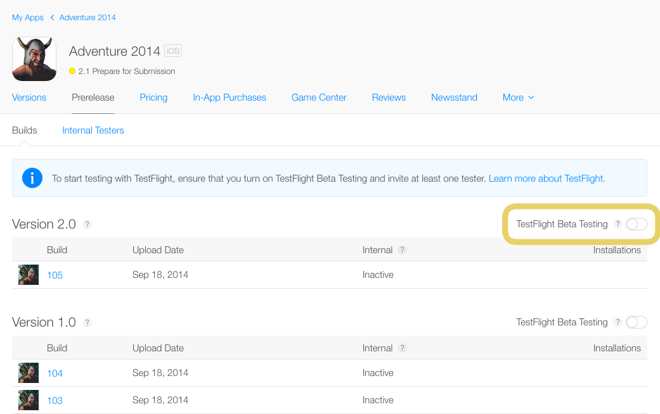
Task: Open the Game Center tab
Action: coord(319,97)
